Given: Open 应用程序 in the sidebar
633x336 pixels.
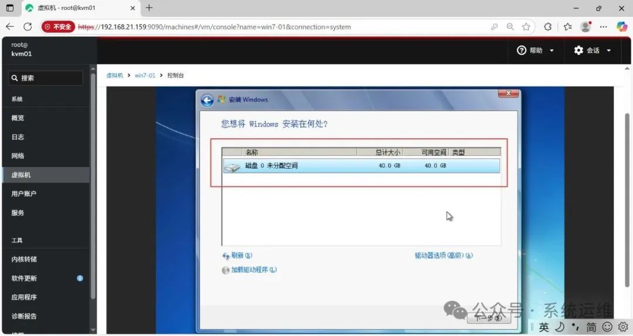Looking at the screenshot, I should pos(46,297).
